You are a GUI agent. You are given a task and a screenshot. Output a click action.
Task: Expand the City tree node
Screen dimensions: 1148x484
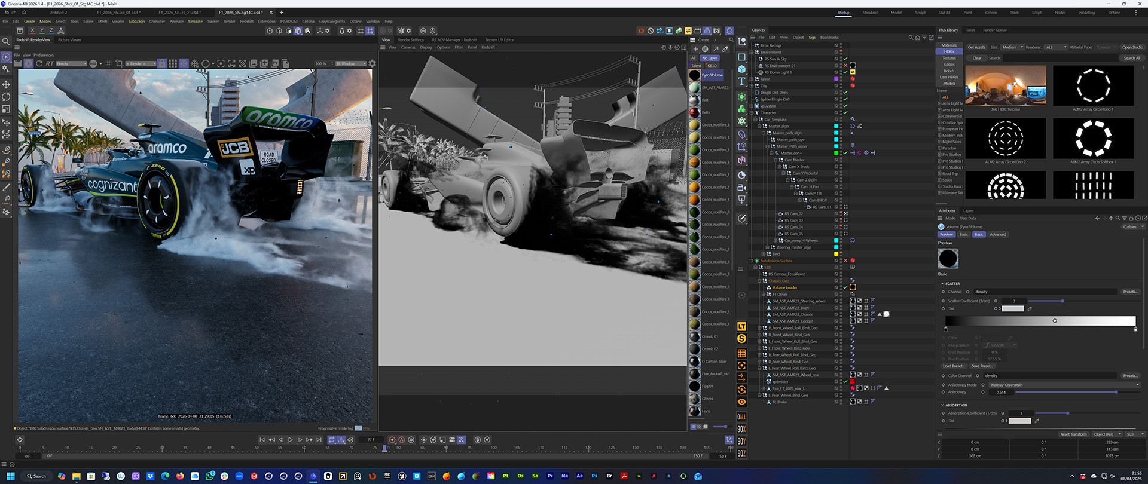pyautogui.click(x=752, y=85)
